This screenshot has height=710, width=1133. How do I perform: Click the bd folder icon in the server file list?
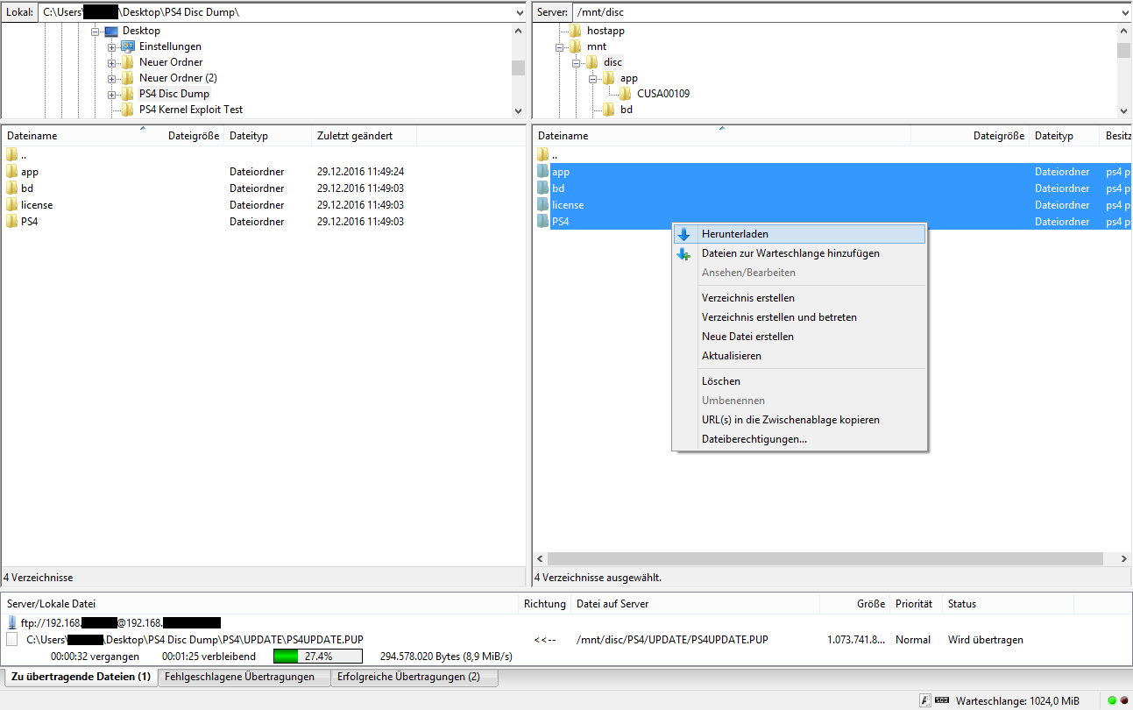pyautogui.click(x=542, y=188)
